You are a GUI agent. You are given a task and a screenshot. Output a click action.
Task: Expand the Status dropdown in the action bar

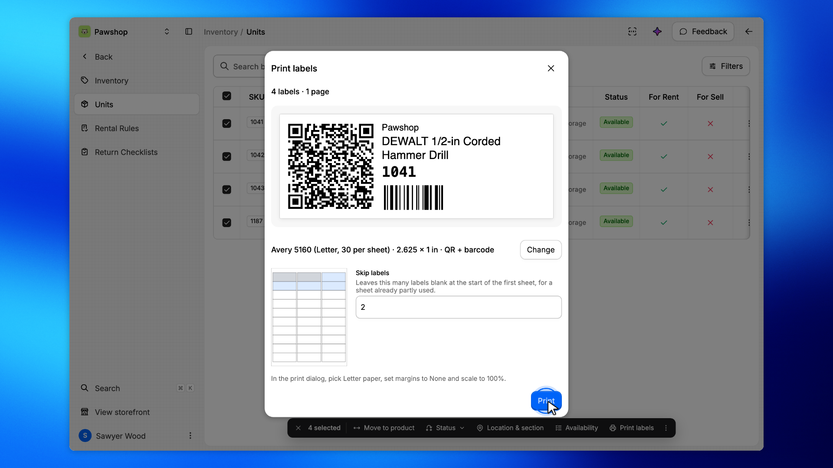point(445,428)
